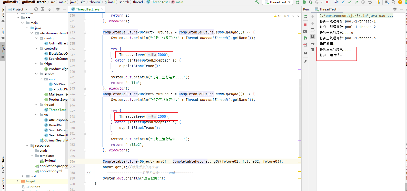Clear console with the trash icon
This screenshot has height=191, width=407.
(x=313, y=50)
